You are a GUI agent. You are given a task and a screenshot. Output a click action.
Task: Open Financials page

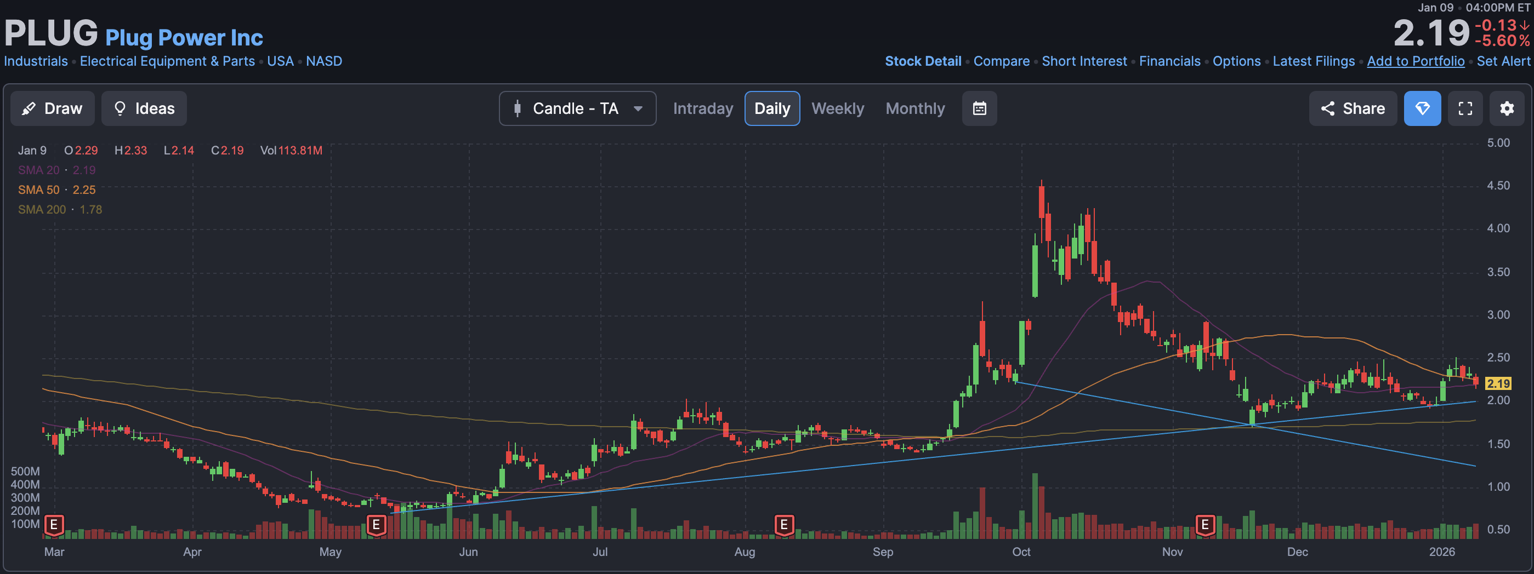coord(1169,61)
